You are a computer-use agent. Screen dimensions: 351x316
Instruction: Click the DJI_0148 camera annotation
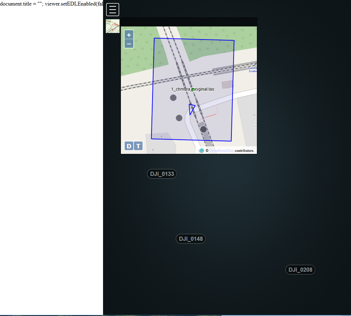tap(191, 238)
